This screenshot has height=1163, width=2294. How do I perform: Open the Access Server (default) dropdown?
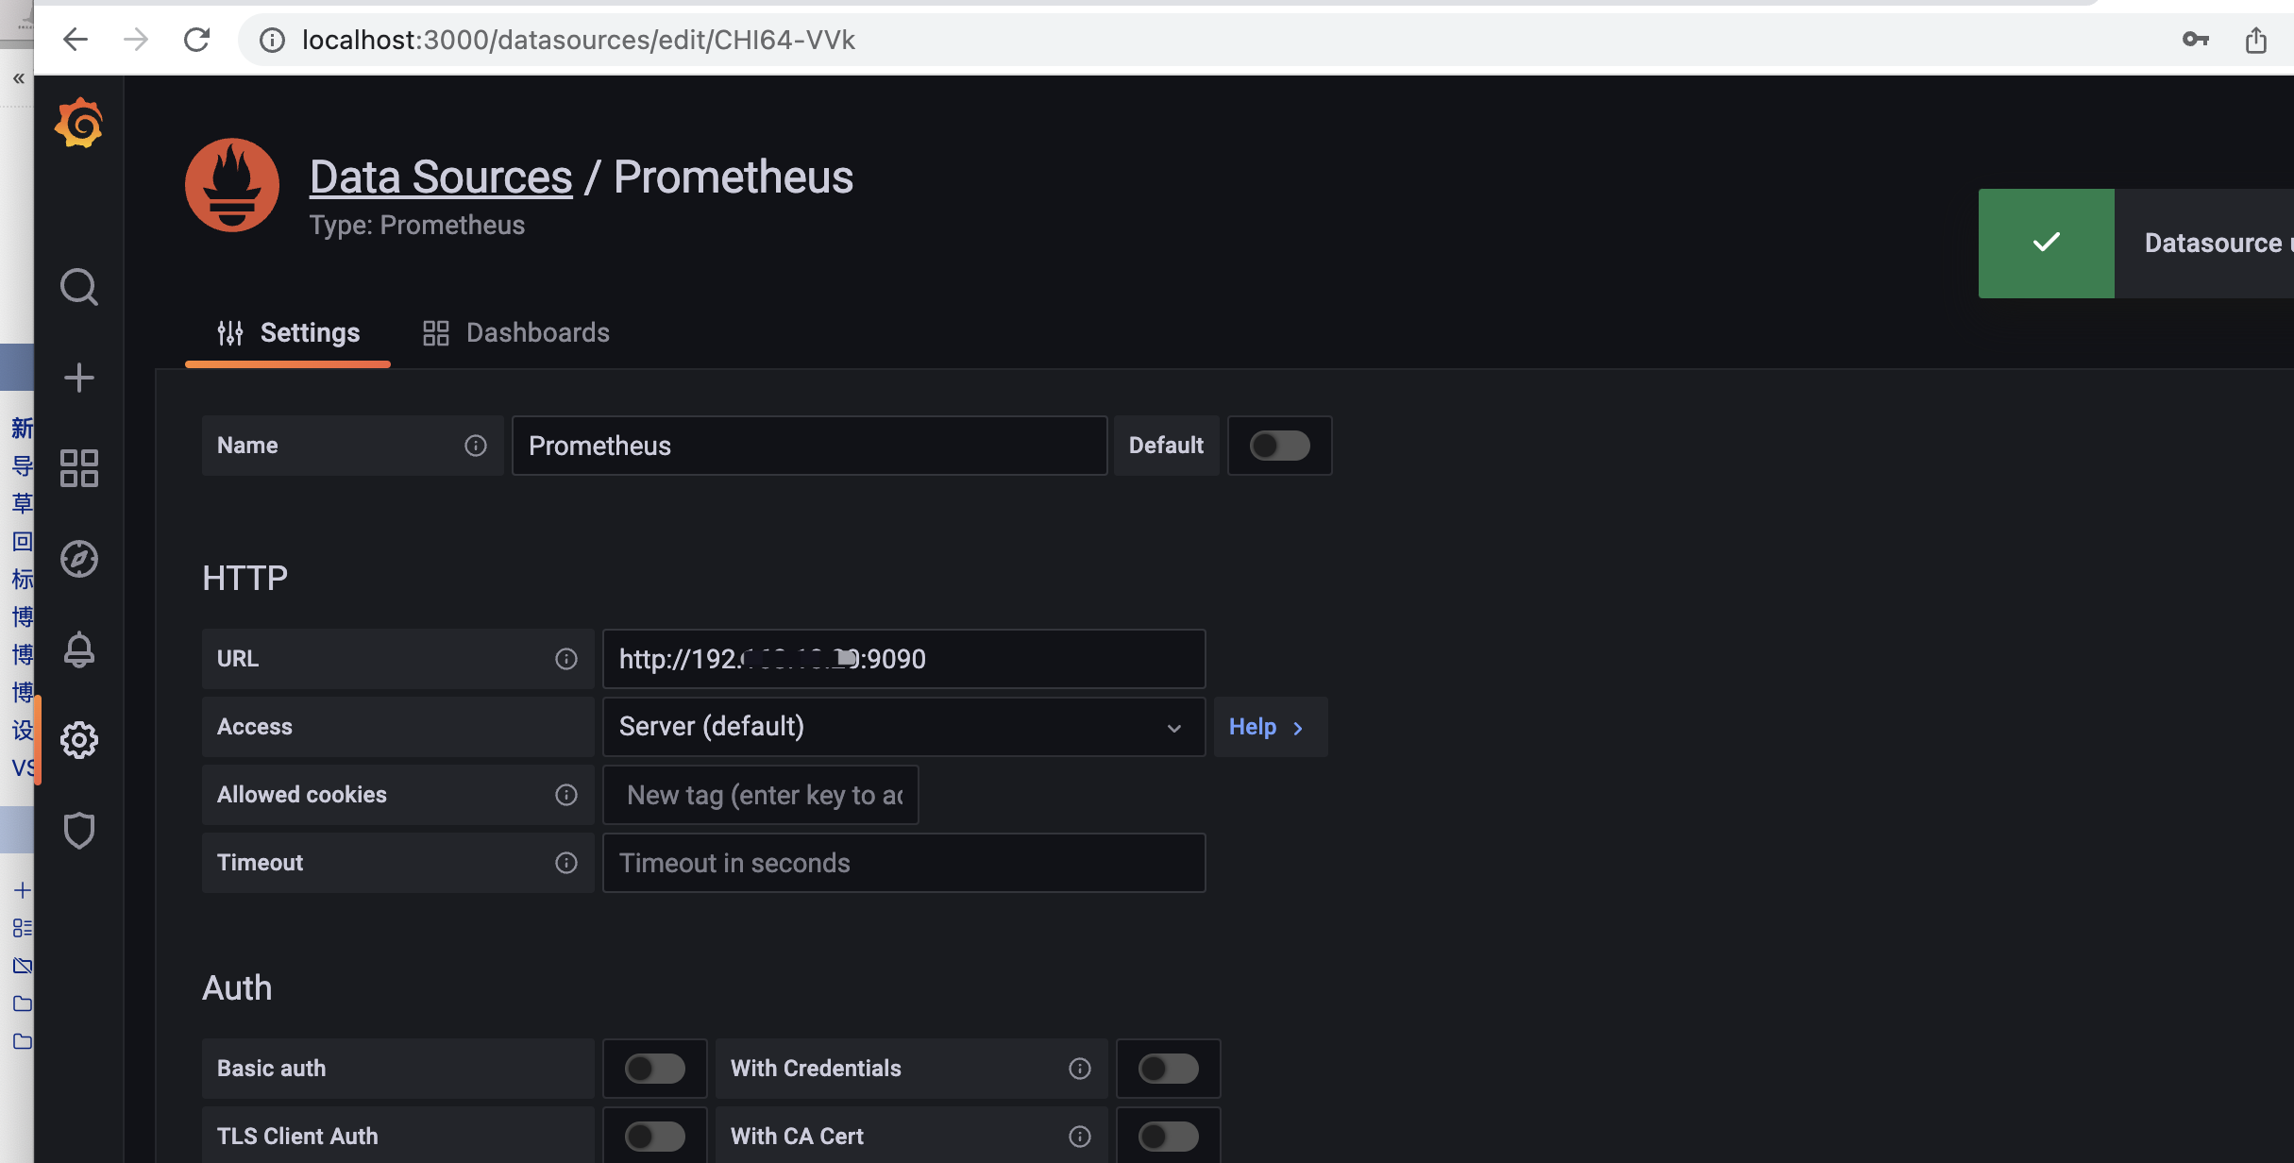pos(903,727)
